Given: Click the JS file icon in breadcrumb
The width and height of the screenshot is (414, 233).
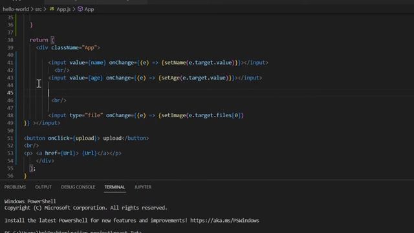Looking at the screenshot, I should (52, 9).
